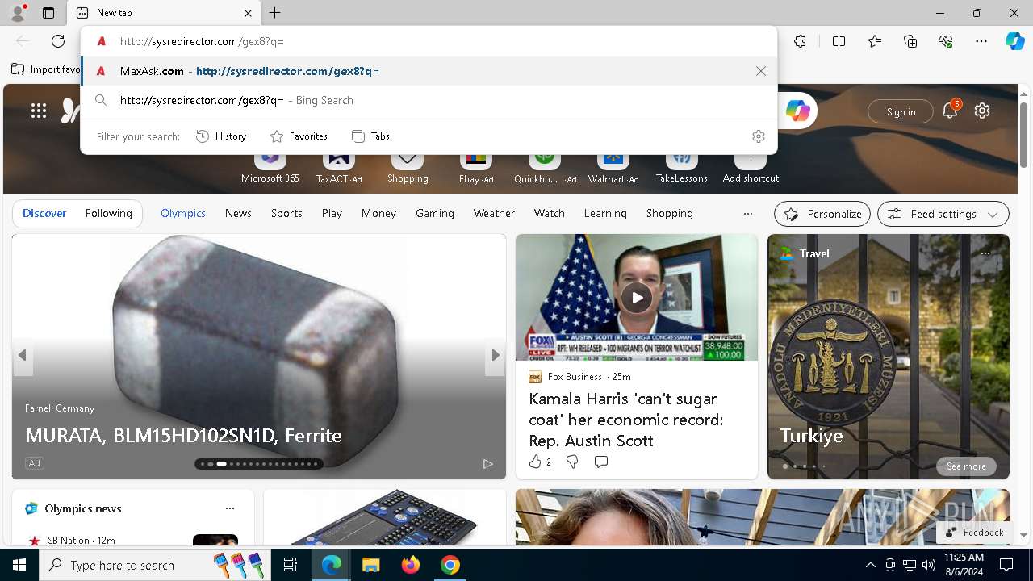The height and width of the screenshot is (581, 1033).
Task: Click See more on Turkiye card
Action: point(966,466)
